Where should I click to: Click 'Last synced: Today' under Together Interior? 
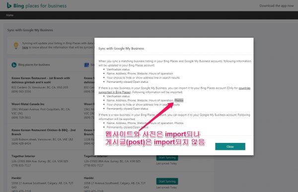tap(166, 164)
